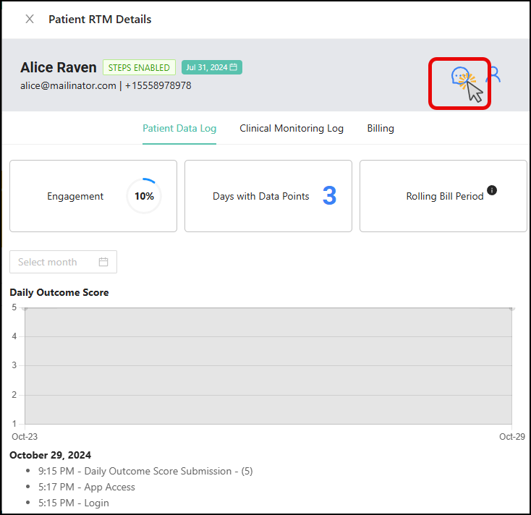Click the Rolling Bill Period card label
531x515 pixels.
[444, 196]
